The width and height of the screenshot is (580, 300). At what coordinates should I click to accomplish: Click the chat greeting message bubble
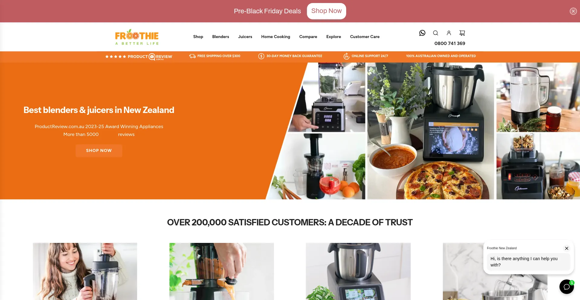pos(528,262)
